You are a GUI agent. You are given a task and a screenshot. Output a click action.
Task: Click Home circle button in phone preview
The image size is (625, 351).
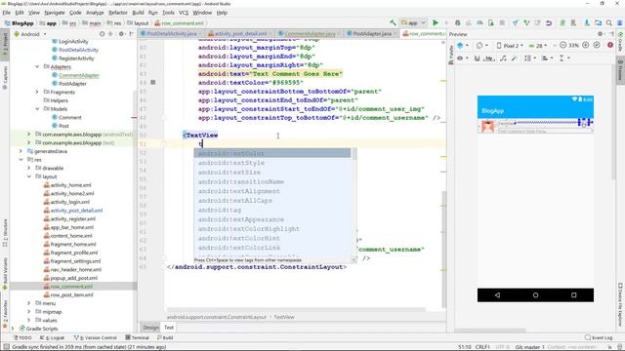coord(535,295)
